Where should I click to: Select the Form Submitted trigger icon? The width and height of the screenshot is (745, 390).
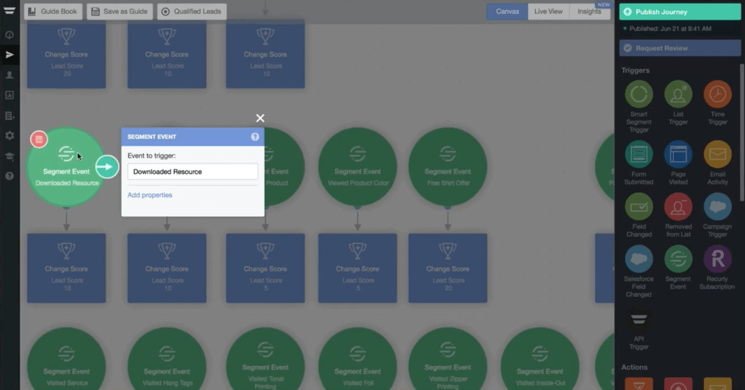[x=639, y=154]
